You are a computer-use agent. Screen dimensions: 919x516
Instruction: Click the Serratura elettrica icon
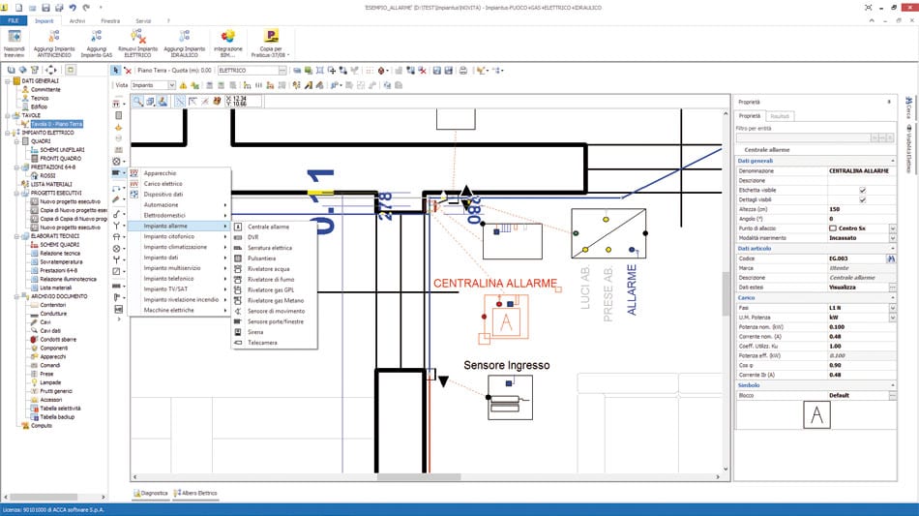click(238, 248)
